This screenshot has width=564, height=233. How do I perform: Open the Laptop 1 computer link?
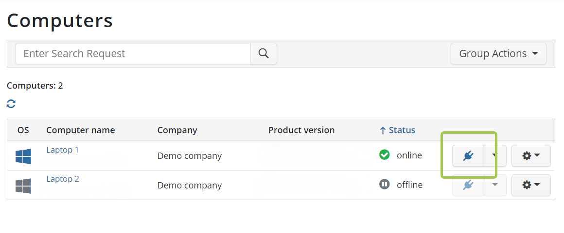63,150
